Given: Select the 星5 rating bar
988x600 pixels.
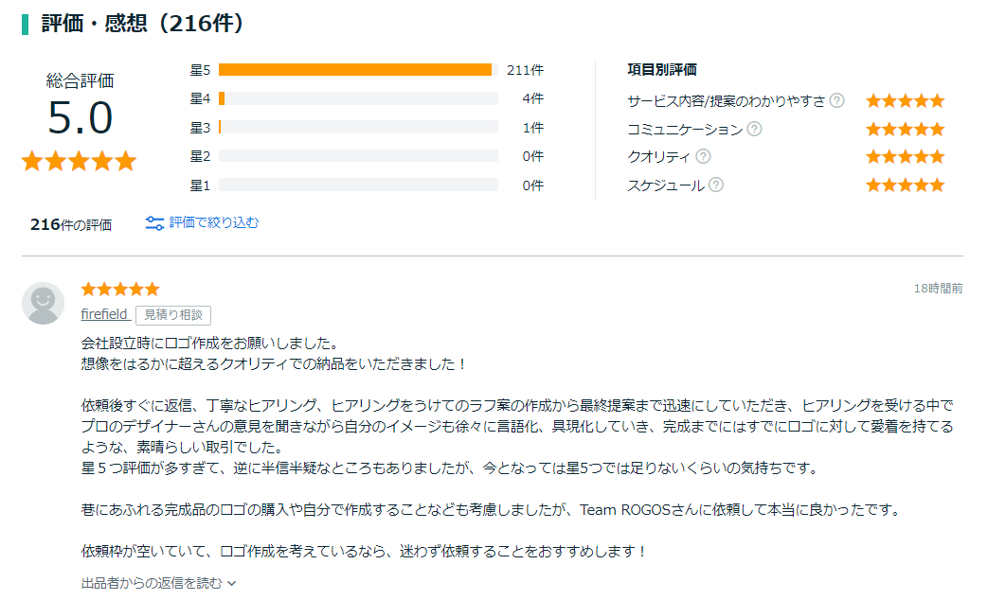Looking at the screenshot, I should coord(357,70).
